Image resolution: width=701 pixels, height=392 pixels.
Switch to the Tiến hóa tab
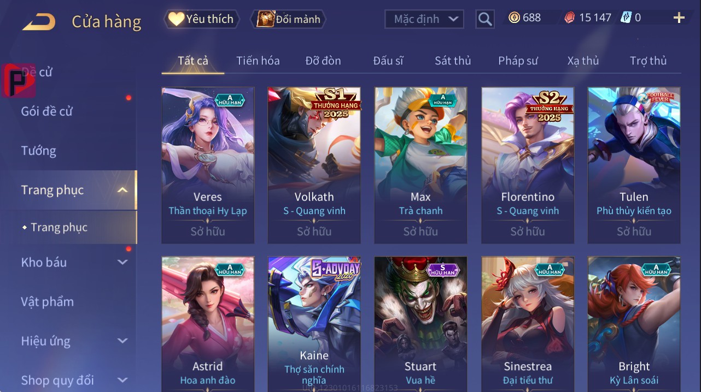pos(258,61)
